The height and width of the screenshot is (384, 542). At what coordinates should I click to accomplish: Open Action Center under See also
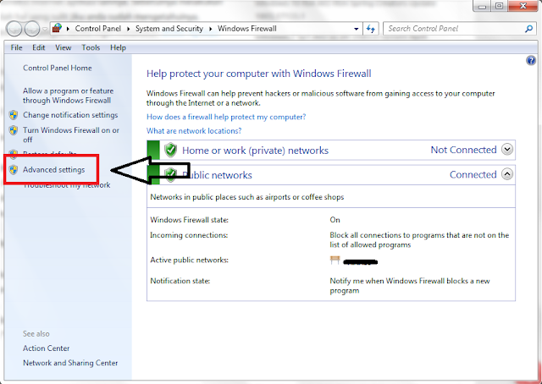click(47, 348)
